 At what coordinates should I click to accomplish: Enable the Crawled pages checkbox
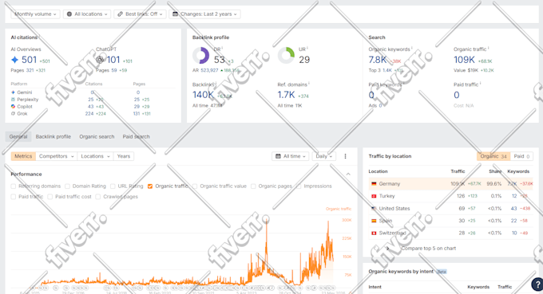click(98, 197)
